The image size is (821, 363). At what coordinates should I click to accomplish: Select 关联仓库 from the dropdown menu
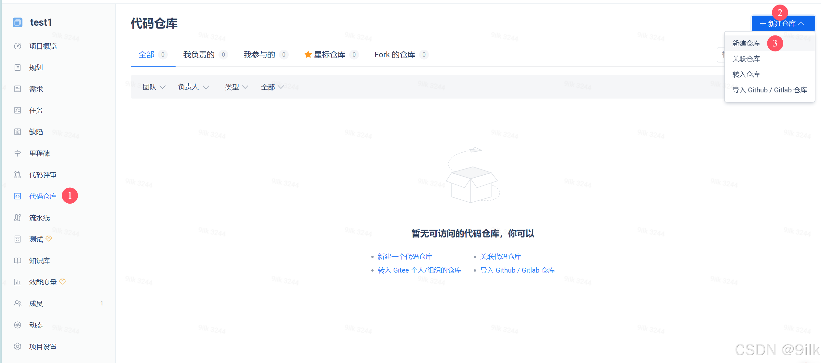click(746, 59)
